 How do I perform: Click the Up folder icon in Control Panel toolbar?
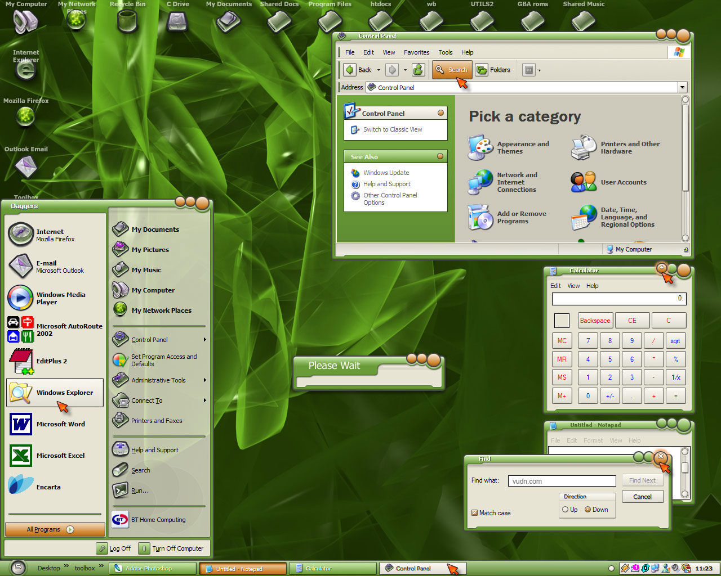click(418, 70)
